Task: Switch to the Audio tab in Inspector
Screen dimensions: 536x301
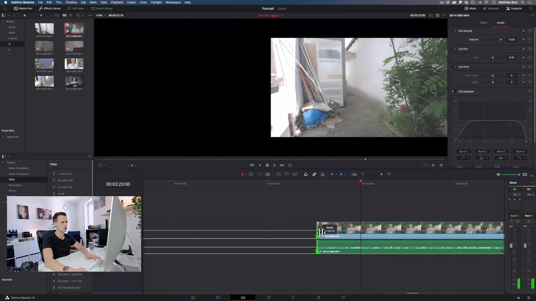Action: click(501, 23)
